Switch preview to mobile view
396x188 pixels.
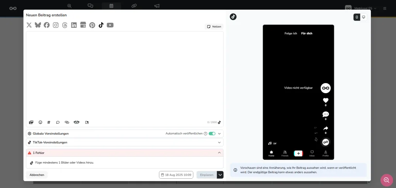pyautogui.click(x=357, y=17)
